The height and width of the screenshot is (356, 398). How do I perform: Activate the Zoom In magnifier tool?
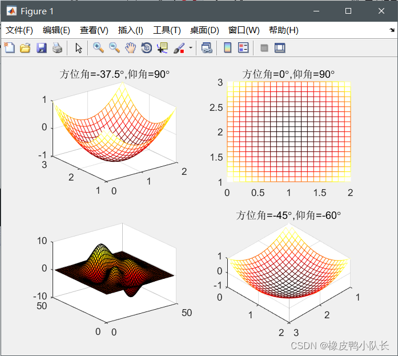tap(98, 48)
